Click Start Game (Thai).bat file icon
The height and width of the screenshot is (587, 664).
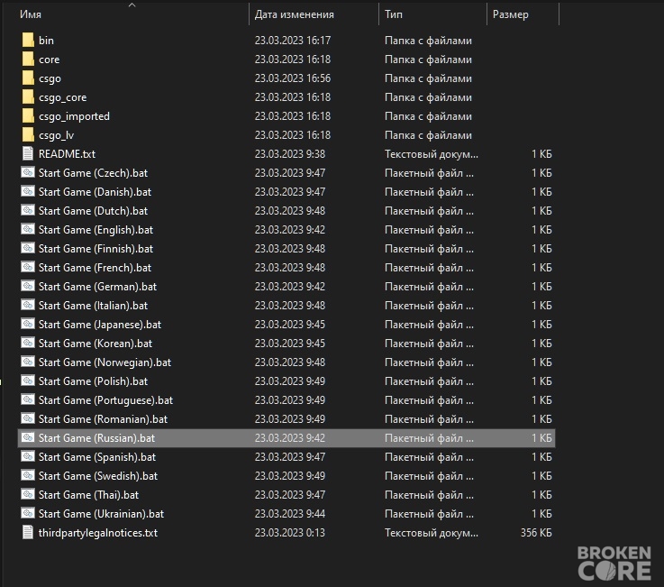28,495
